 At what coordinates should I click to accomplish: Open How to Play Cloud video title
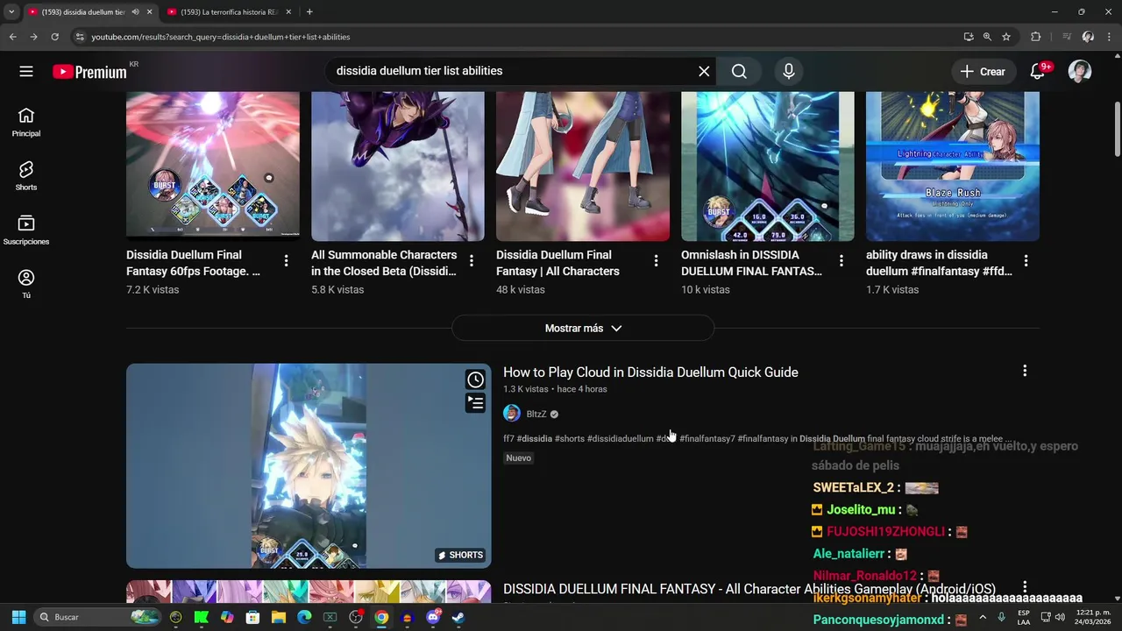(x=650, y=372)
